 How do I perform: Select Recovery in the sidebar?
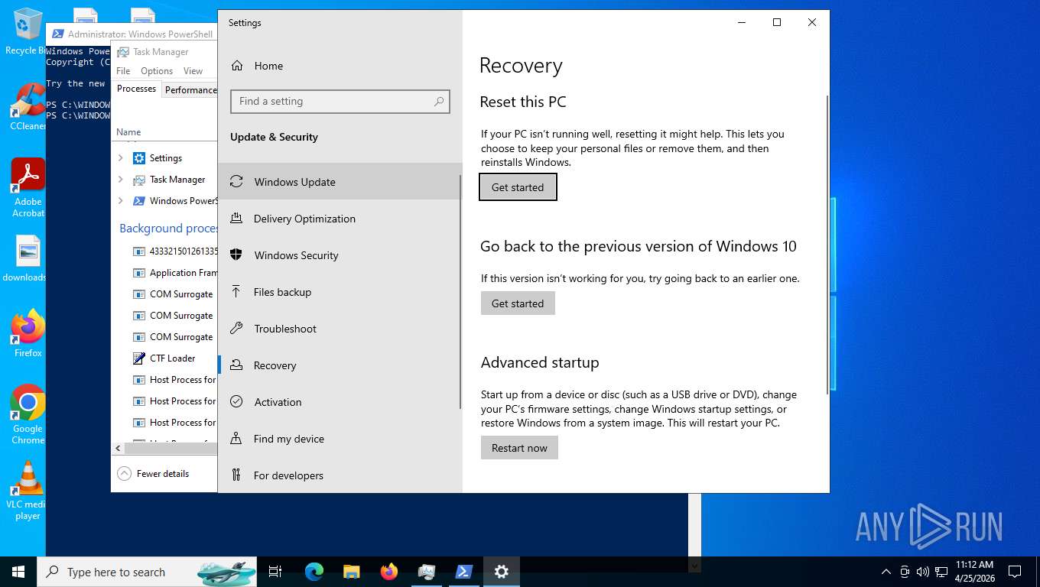(340, 365)
